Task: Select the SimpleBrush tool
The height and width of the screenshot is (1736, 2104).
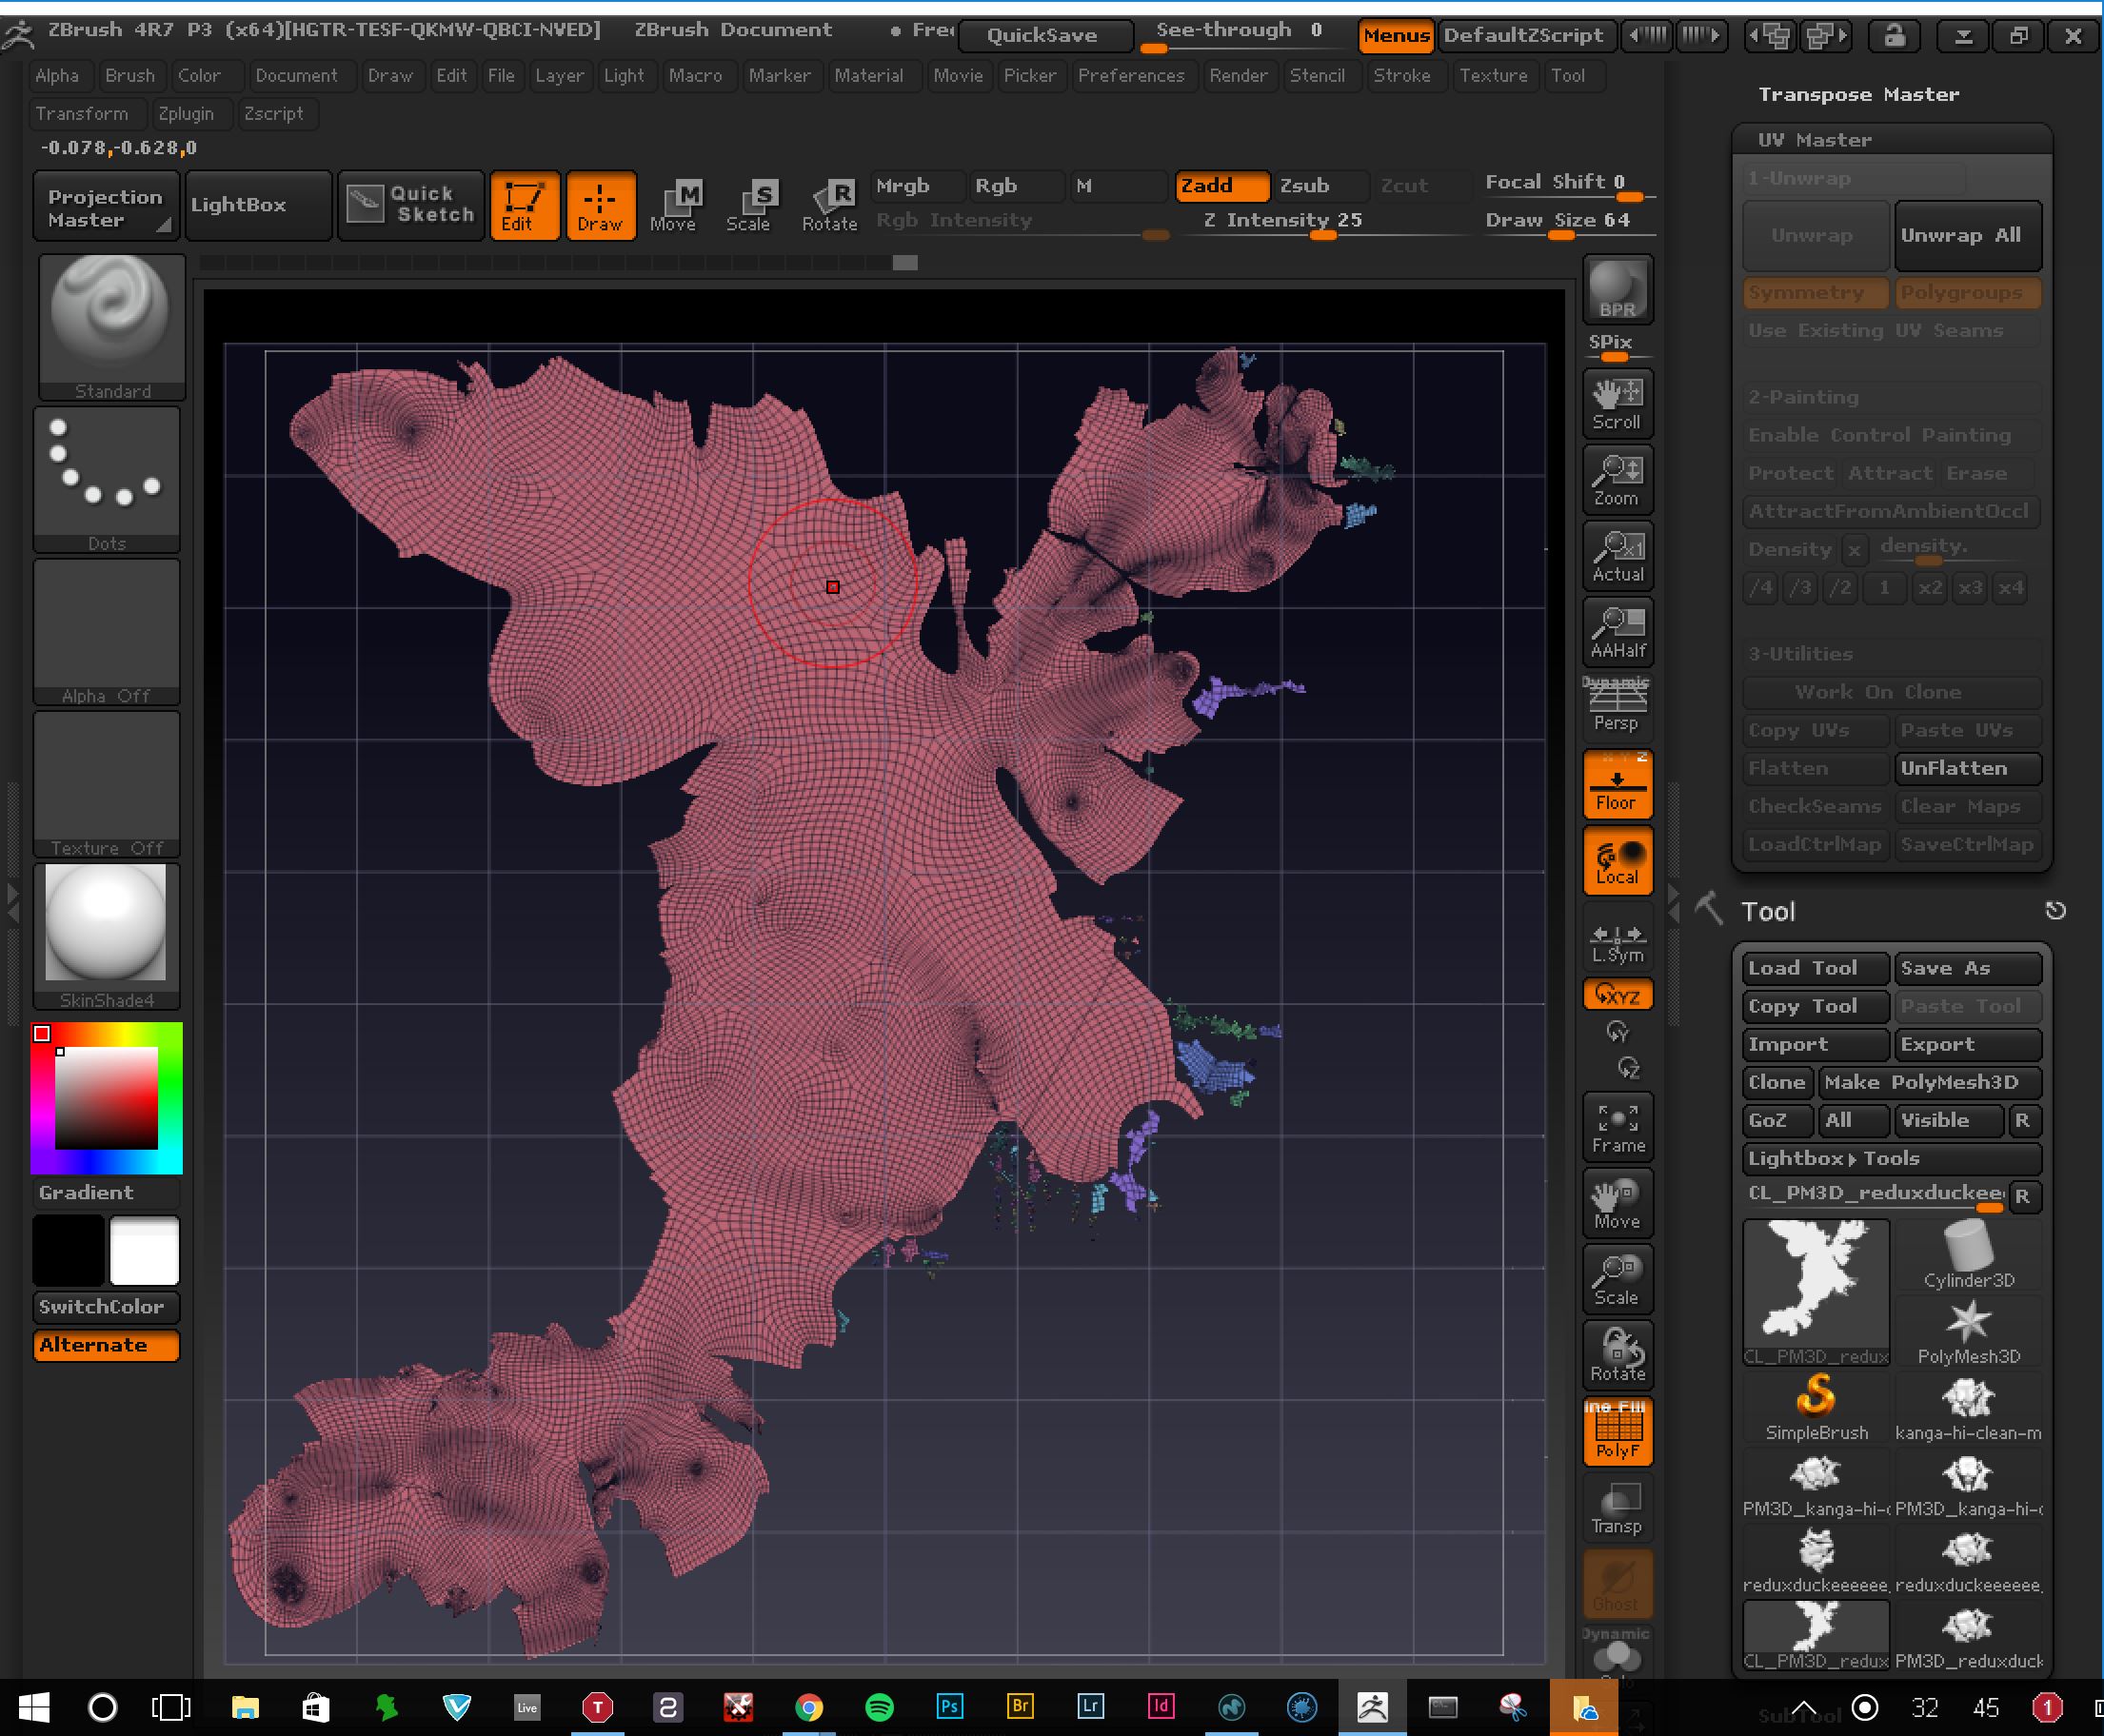Action: coord(1816,1407)
